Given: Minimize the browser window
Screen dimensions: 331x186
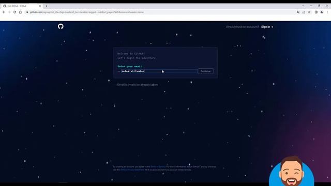Looking at the screenshot, I should click(x=311, y=6).
